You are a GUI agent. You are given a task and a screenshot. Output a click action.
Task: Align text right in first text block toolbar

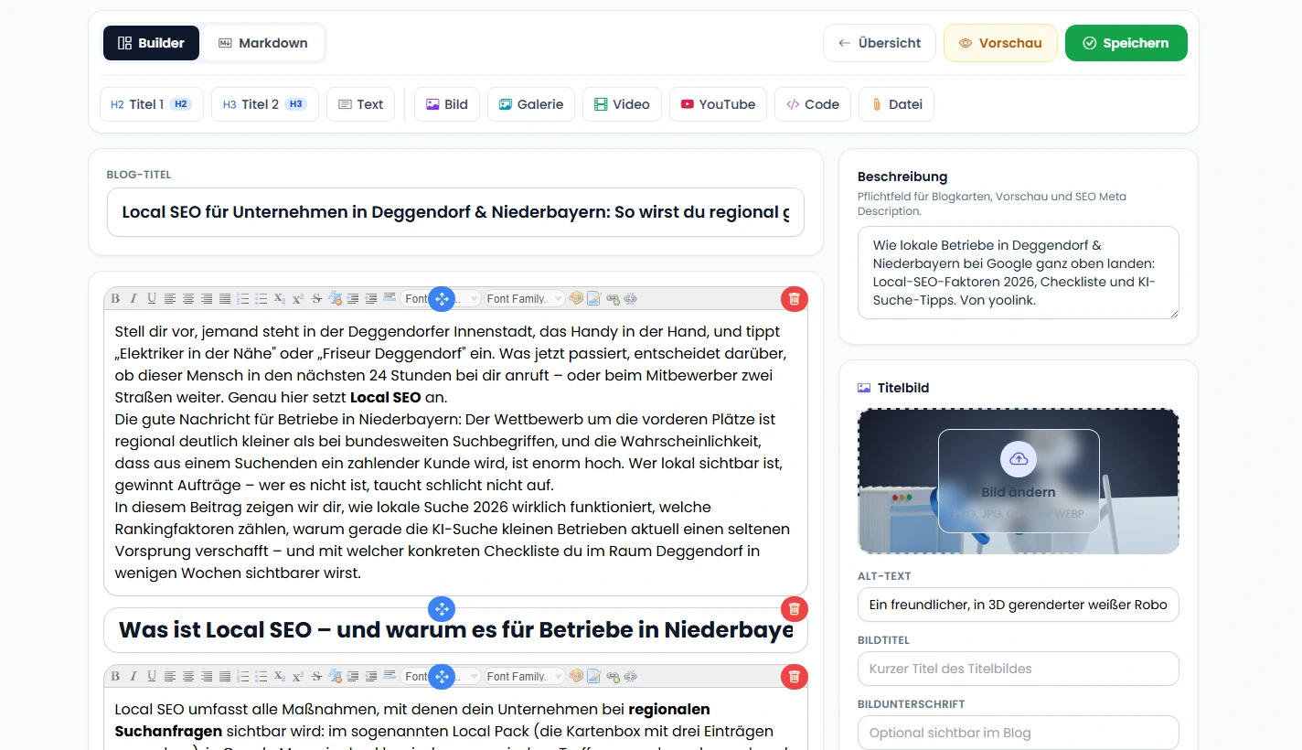coord(207,298)
